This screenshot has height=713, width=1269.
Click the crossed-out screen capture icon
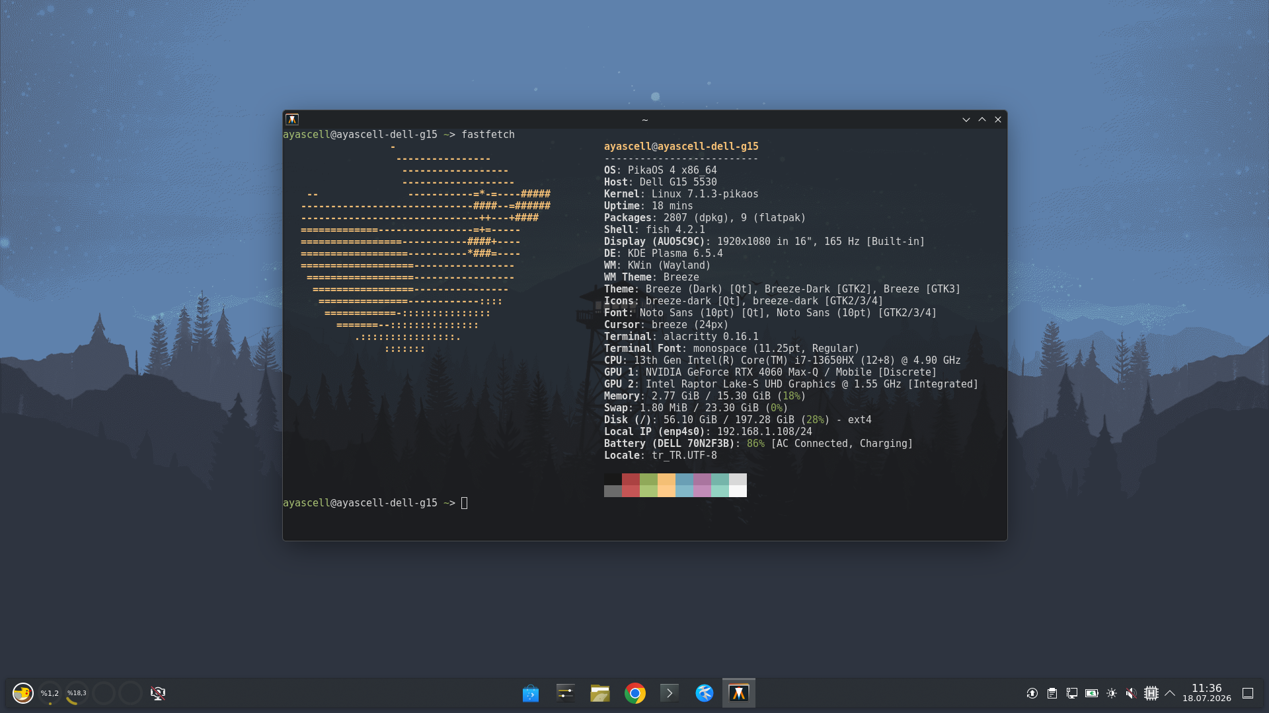157,693
